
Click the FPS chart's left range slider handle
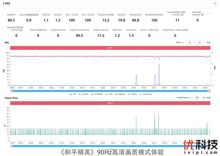12,91
